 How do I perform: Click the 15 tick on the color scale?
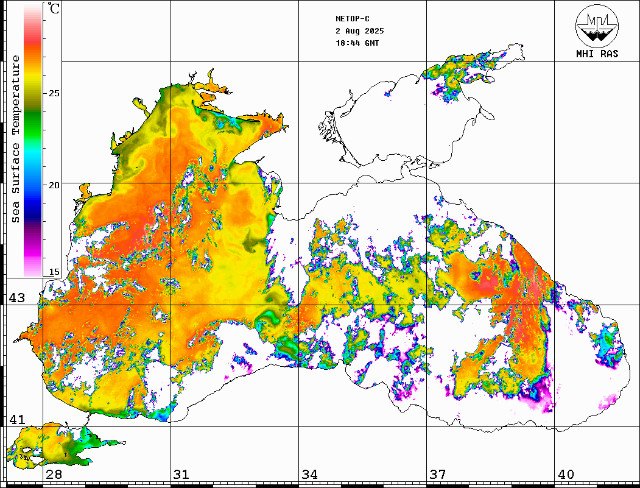point(54,272)
